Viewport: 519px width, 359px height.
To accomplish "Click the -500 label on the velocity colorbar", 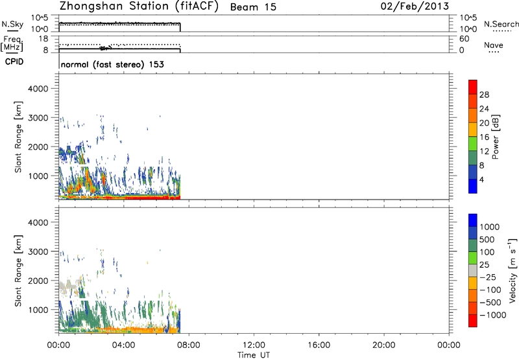I will 490,303.
